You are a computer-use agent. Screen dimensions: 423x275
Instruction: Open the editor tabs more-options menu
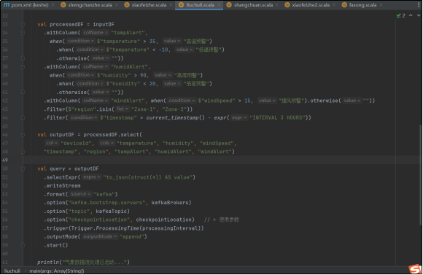click(x=419, y=5)
